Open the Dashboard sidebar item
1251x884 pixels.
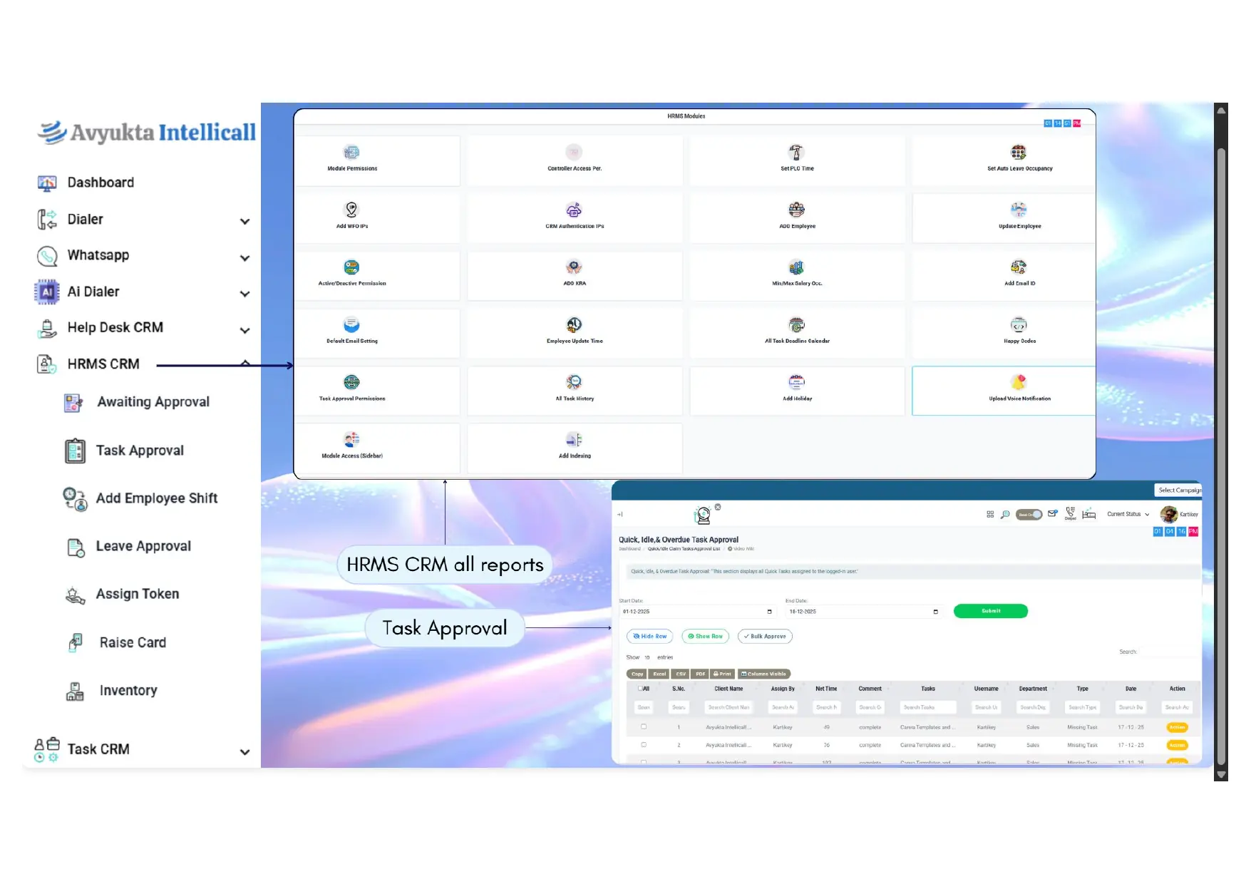tap(86, 183)
